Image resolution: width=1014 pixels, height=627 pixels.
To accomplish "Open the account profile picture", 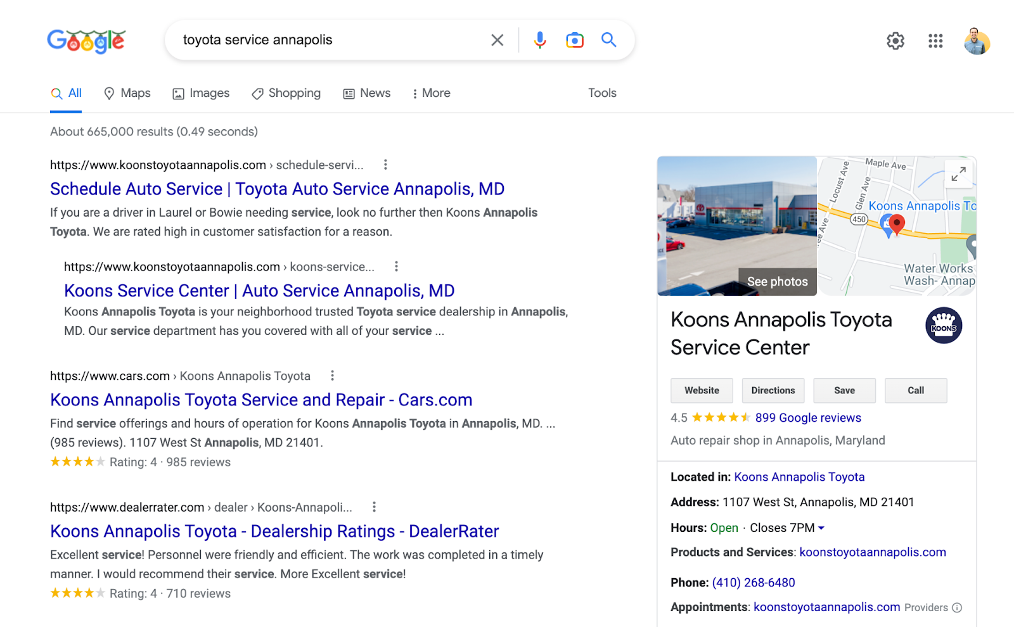I will tap(977, 41).
